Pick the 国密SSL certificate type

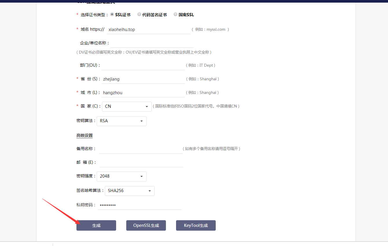point(175,14)
